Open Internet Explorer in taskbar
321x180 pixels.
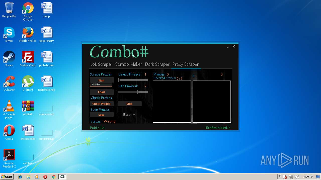click(20, 177)
